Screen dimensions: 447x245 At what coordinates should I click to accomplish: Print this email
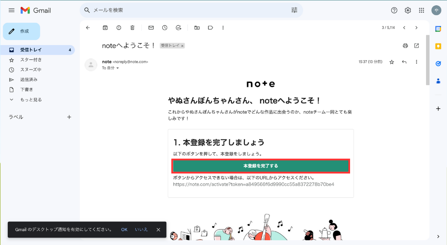click(x=405, y=45)
